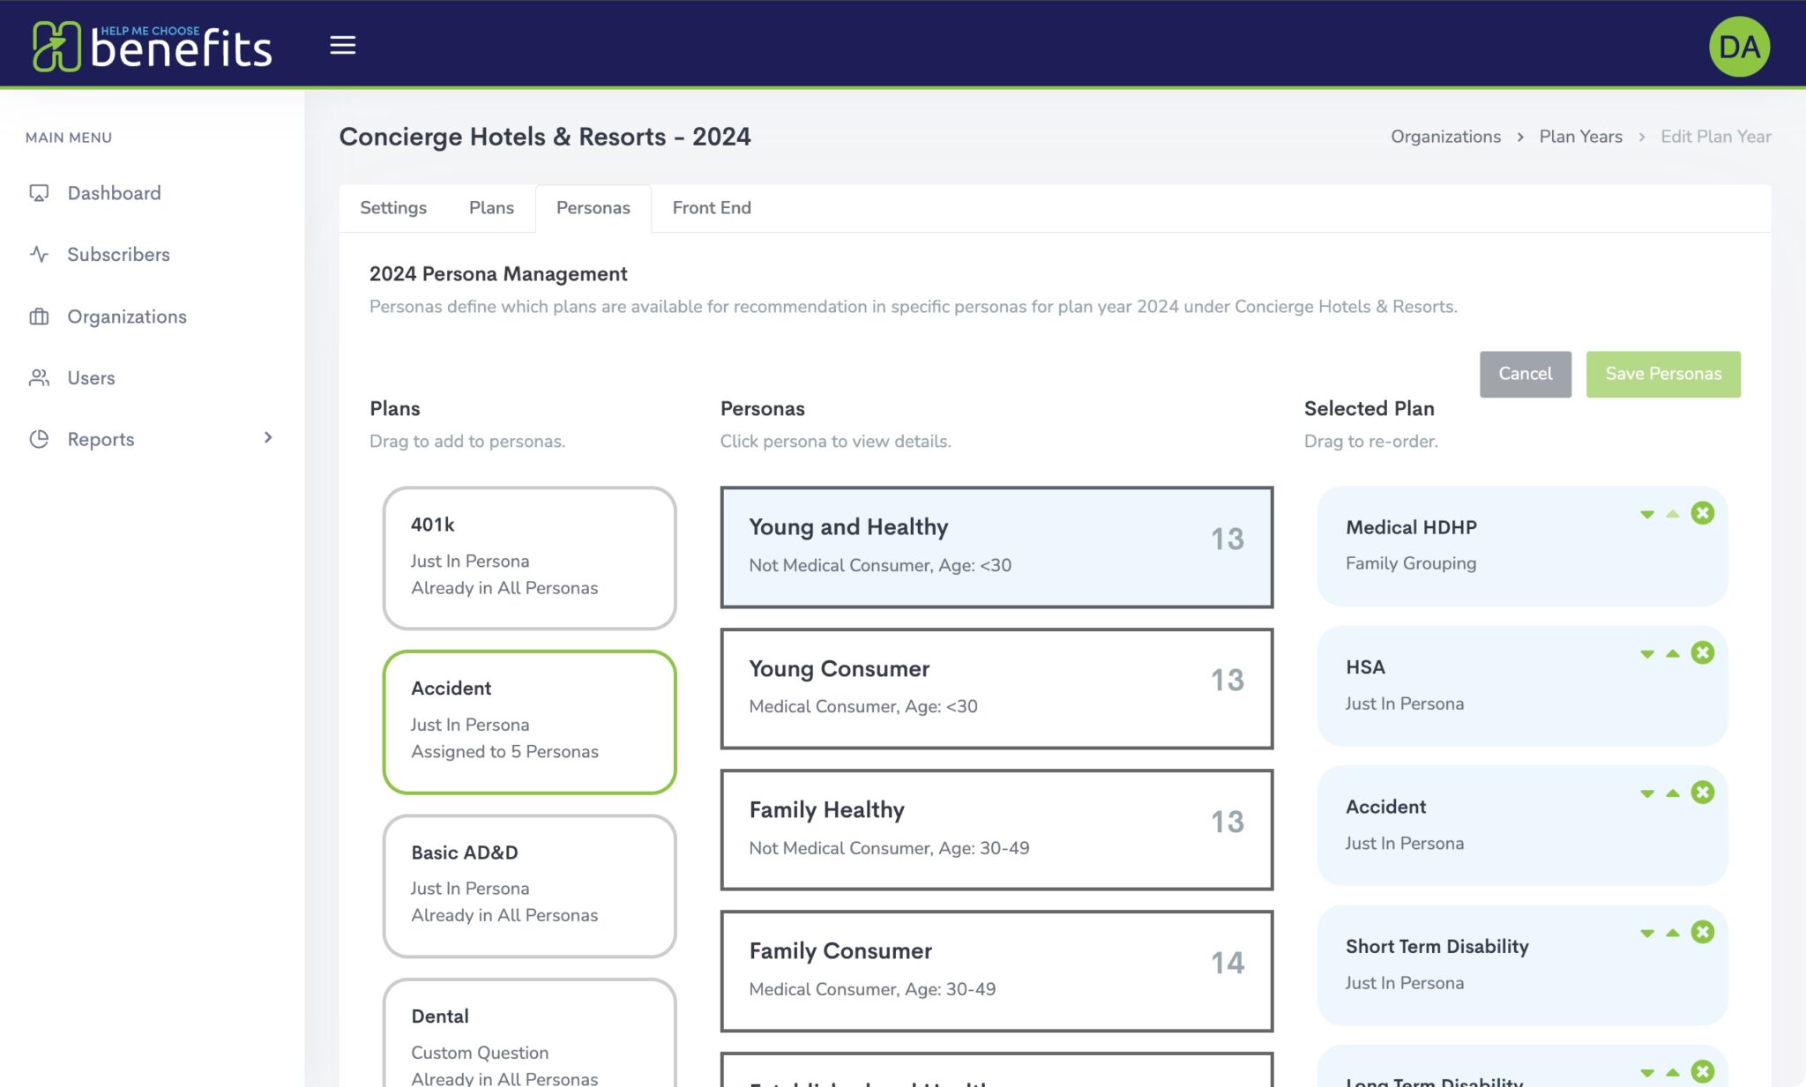Move the Accident plan up using its arrow
The width and height of the screenshot is (1806, 1087).
pos(1671,792)
